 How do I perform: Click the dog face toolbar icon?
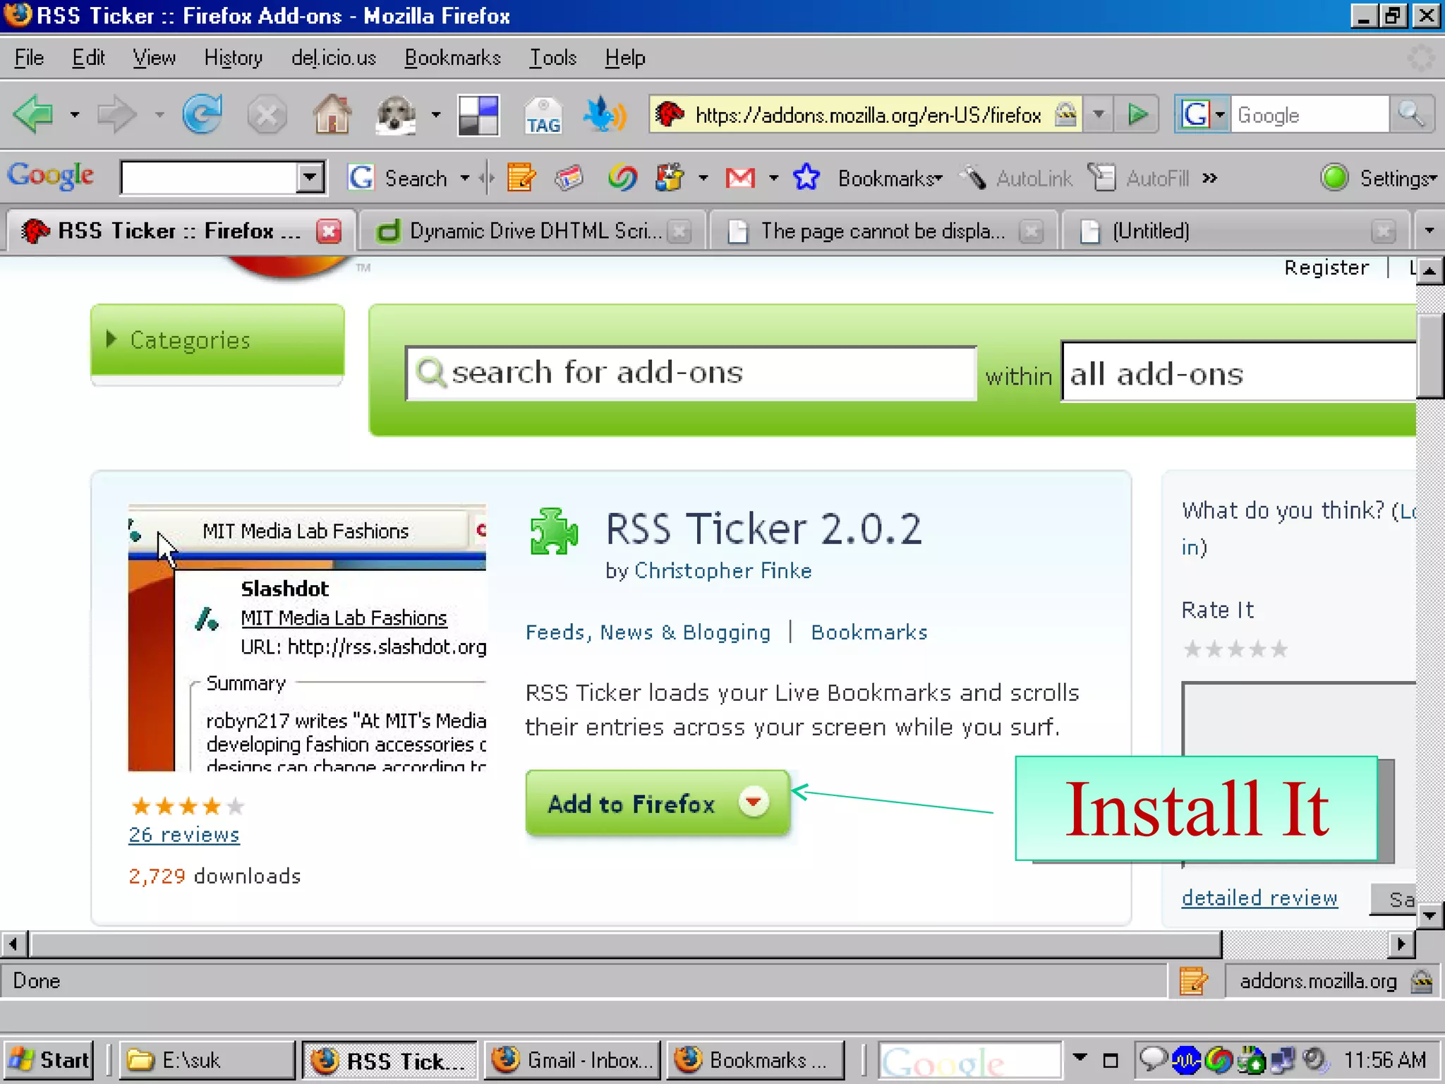[396, 114]
